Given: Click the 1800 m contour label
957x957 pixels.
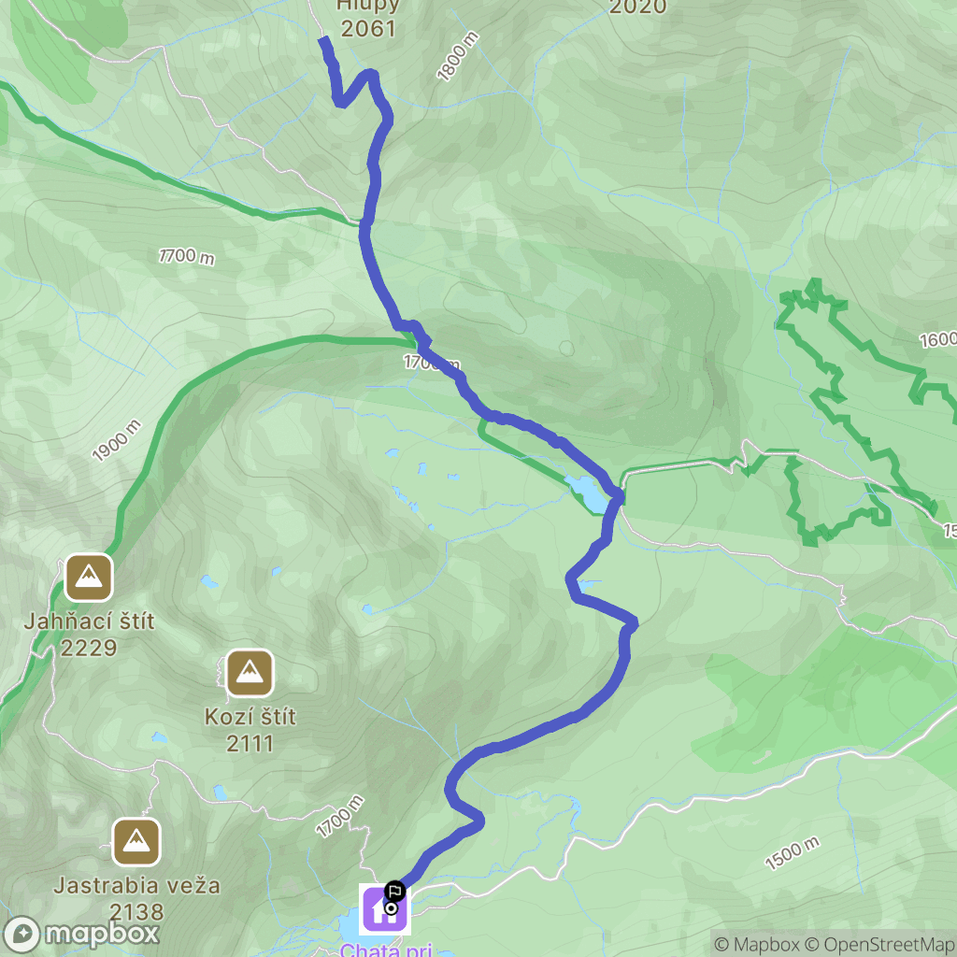Looking at the screenshot, I should click(458, 57).
